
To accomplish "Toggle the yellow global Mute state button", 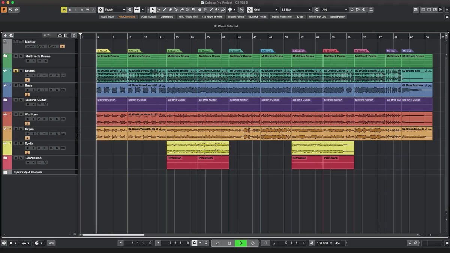I will click(64, 10).
